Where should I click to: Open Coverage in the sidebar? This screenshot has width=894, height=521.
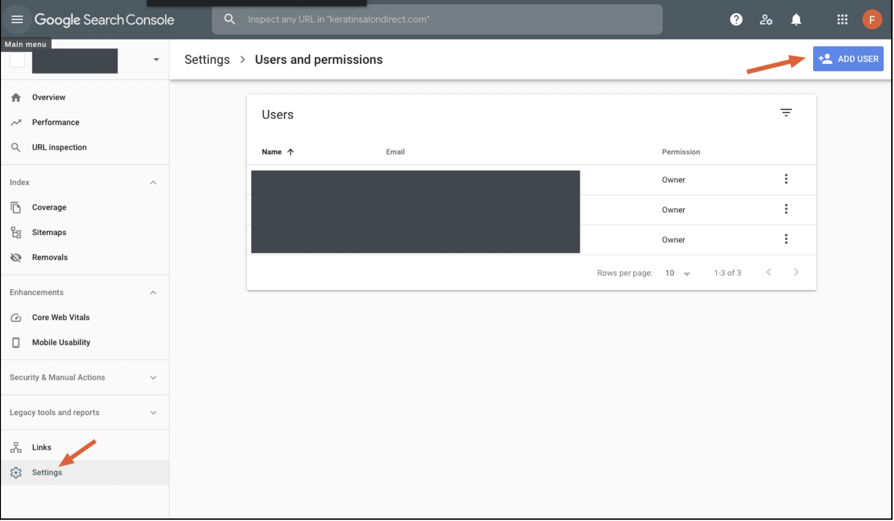(x=85, y=208)
